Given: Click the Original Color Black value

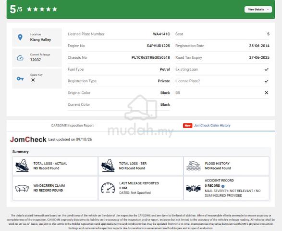Looking at the screenshot, I should pos(165,93).
